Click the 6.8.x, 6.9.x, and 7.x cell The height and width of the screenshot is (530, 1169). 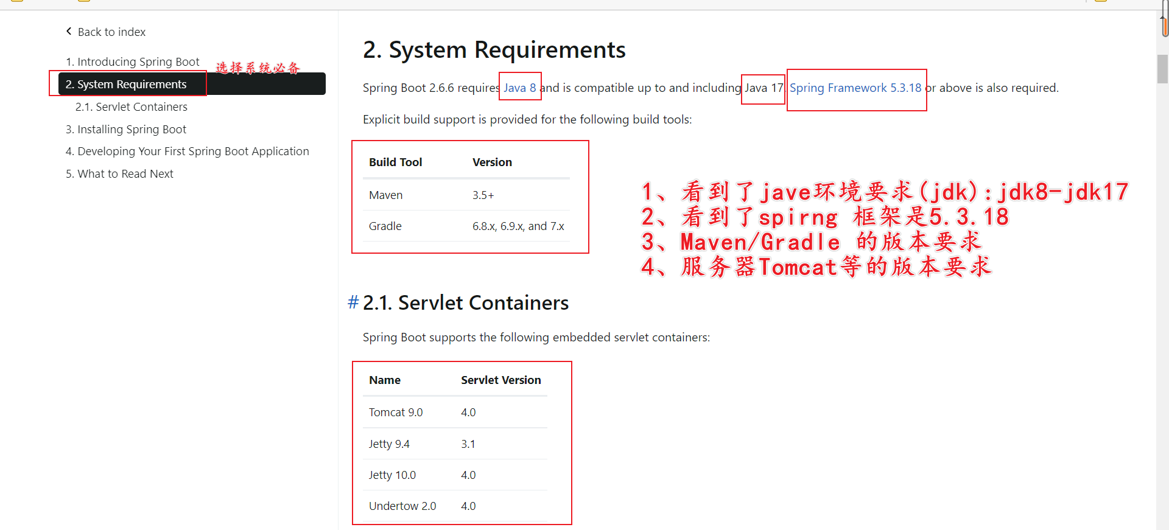(518, 226)
